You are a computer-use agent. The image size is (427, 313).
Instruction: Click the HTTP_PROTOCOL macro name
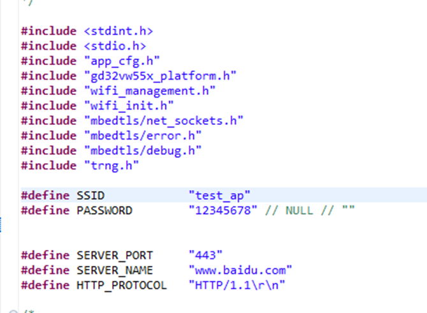tap(121, 285)
